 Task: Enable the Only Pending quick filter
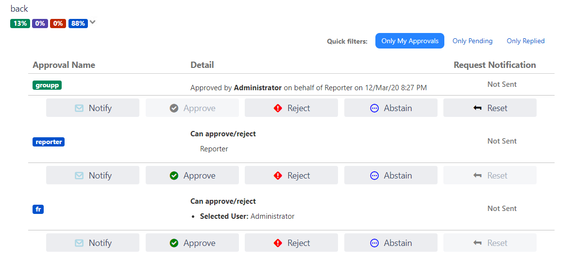pos(473,41)
